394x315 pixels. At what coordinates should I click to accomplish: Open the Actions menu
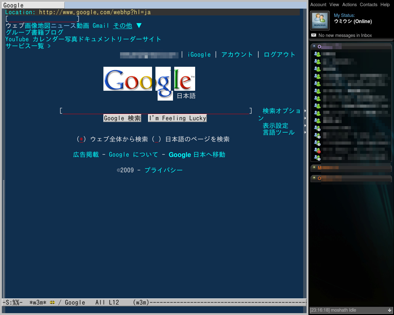pos(349,5)
